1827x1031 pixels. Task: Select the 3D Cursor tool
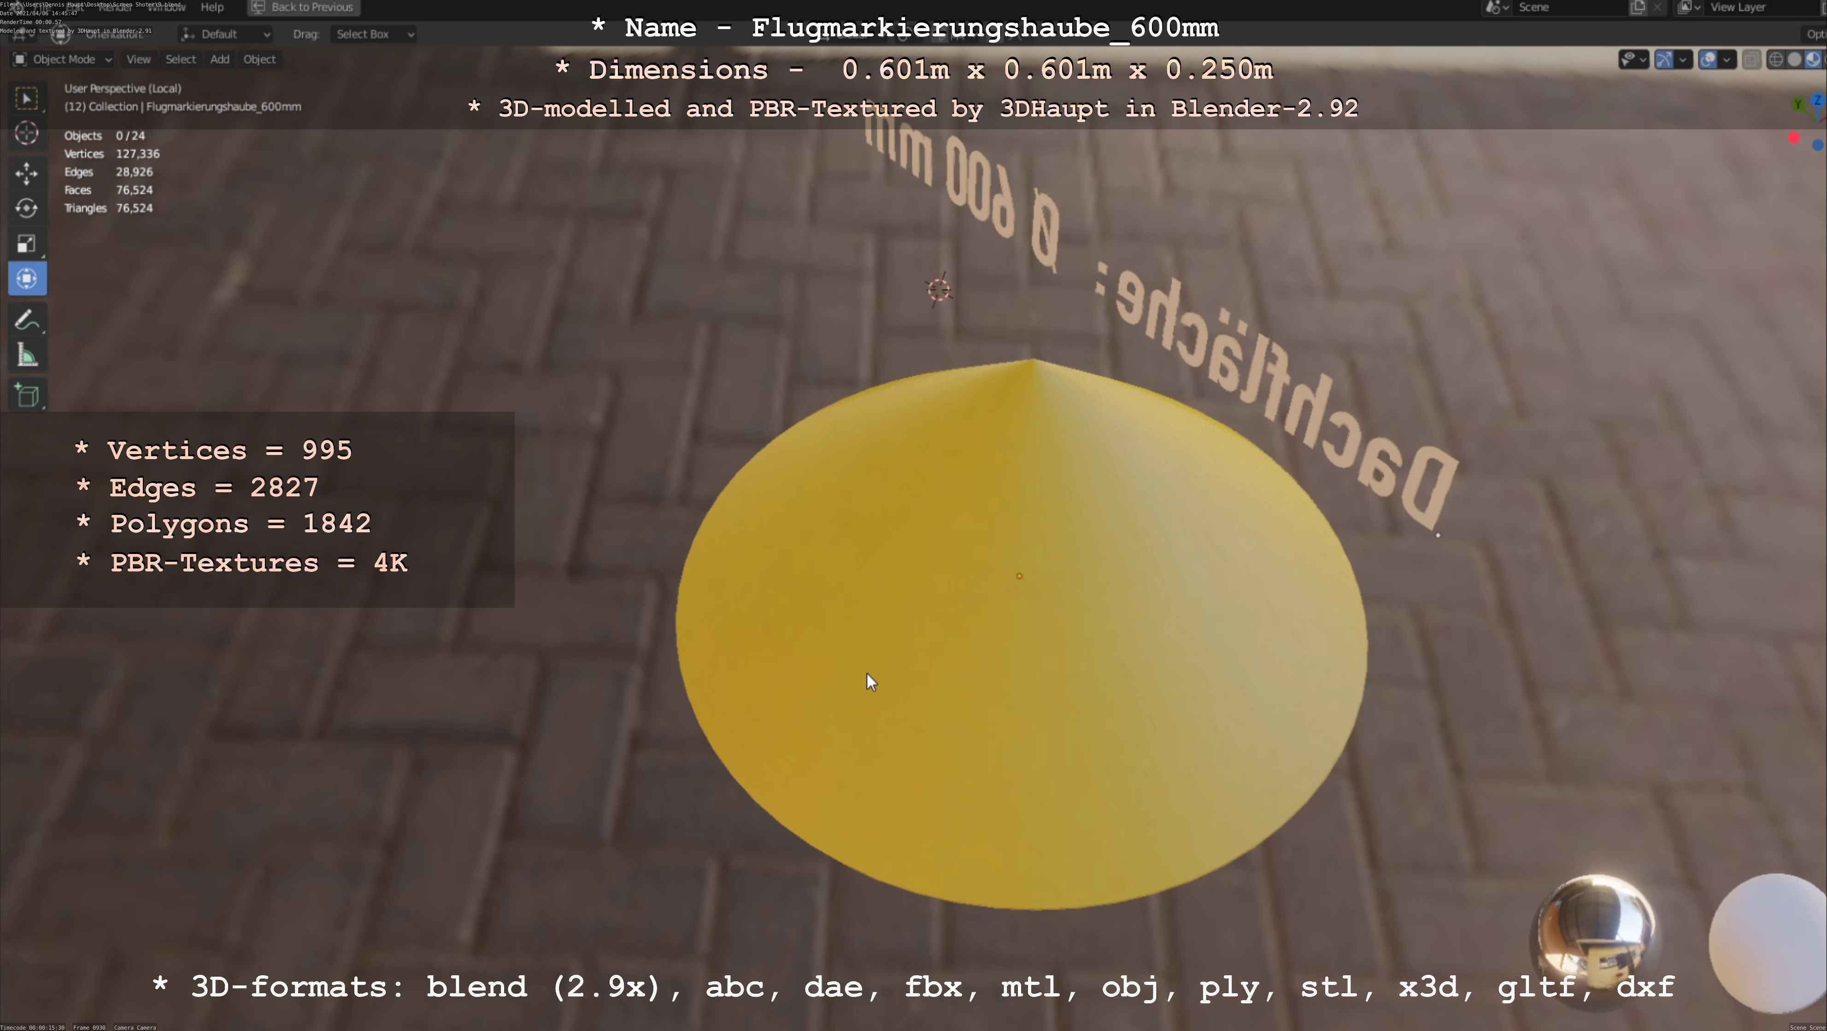pos(27,133)
